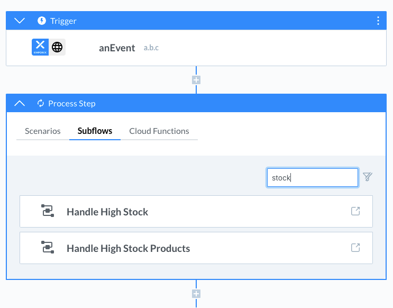
Task: Select the Handle High Stock subflow
Action: [107, 212]
